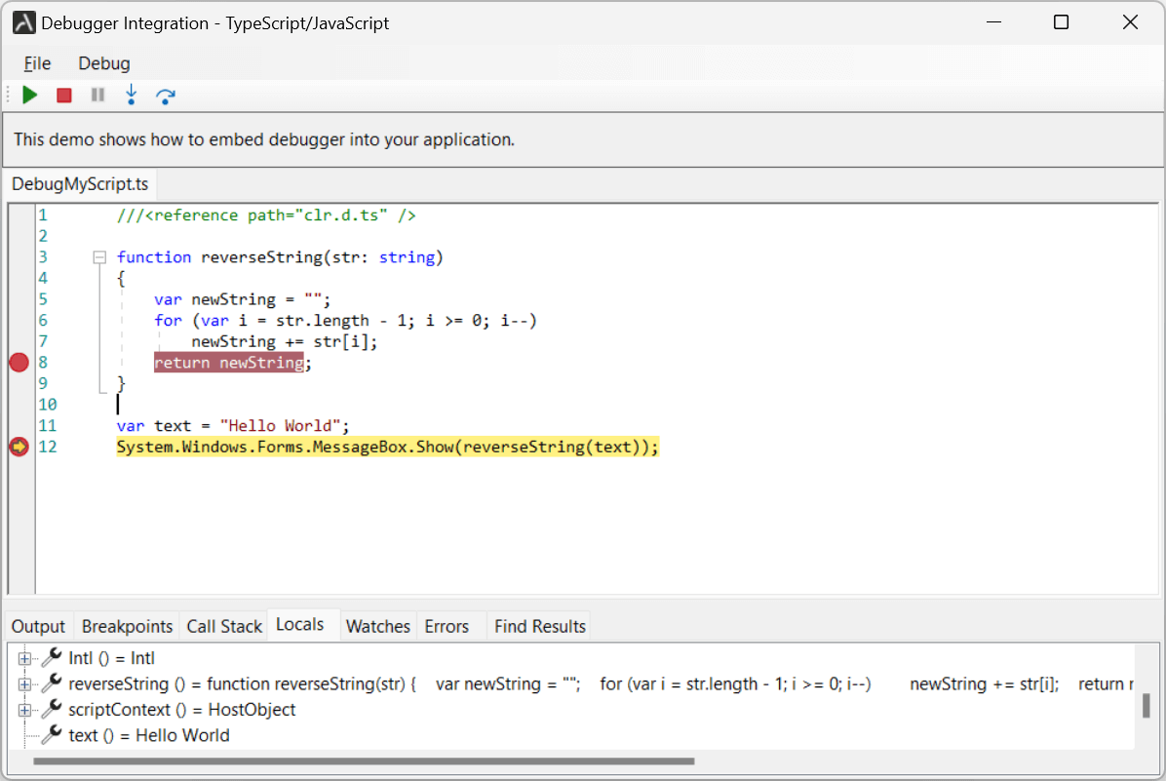Click the application logo in title bar
The image size is (1166, 781).
point(23,23)
